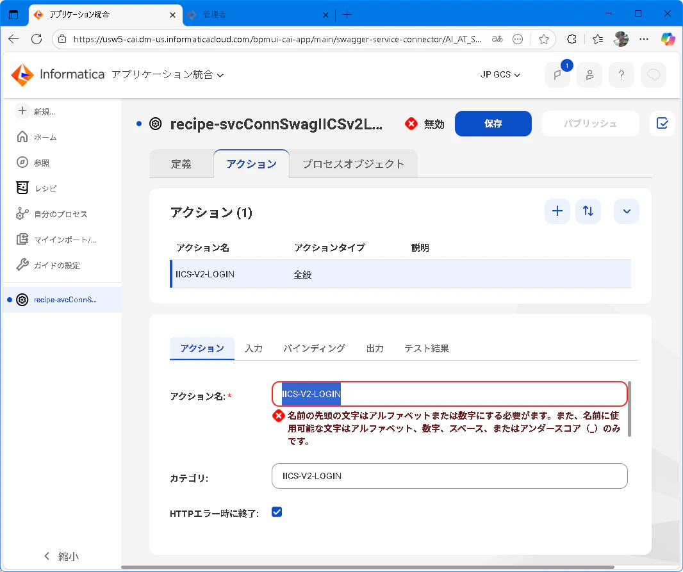Click the 保存 save button
Viewport: 683px width, 572px height.
pos(493,124)
